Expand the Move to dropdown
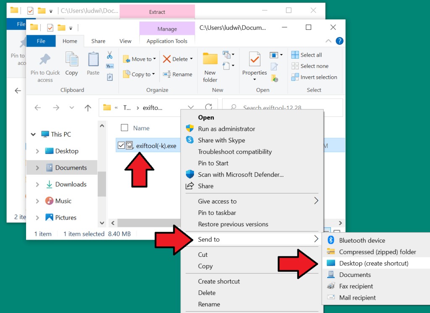 (155, 59)
